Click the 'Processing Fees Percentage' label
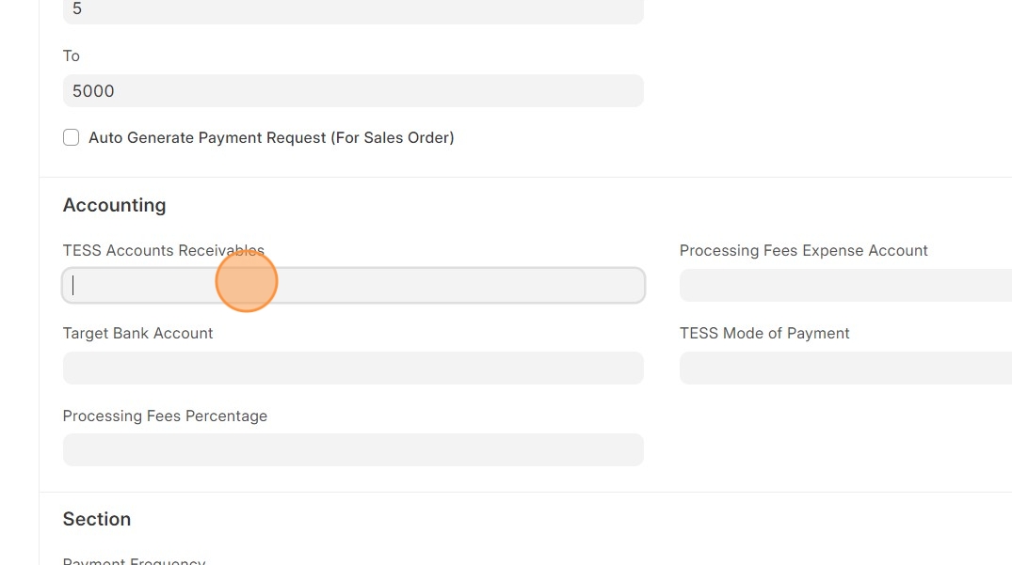This screenshot has height=565, width=1012. 165,416
